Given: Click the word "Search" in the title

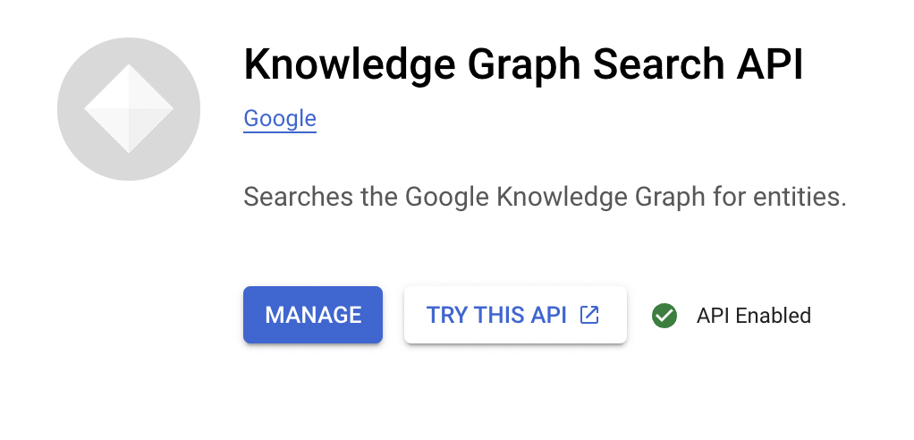Looking at the screenshot, I should [x=641, y=66].
